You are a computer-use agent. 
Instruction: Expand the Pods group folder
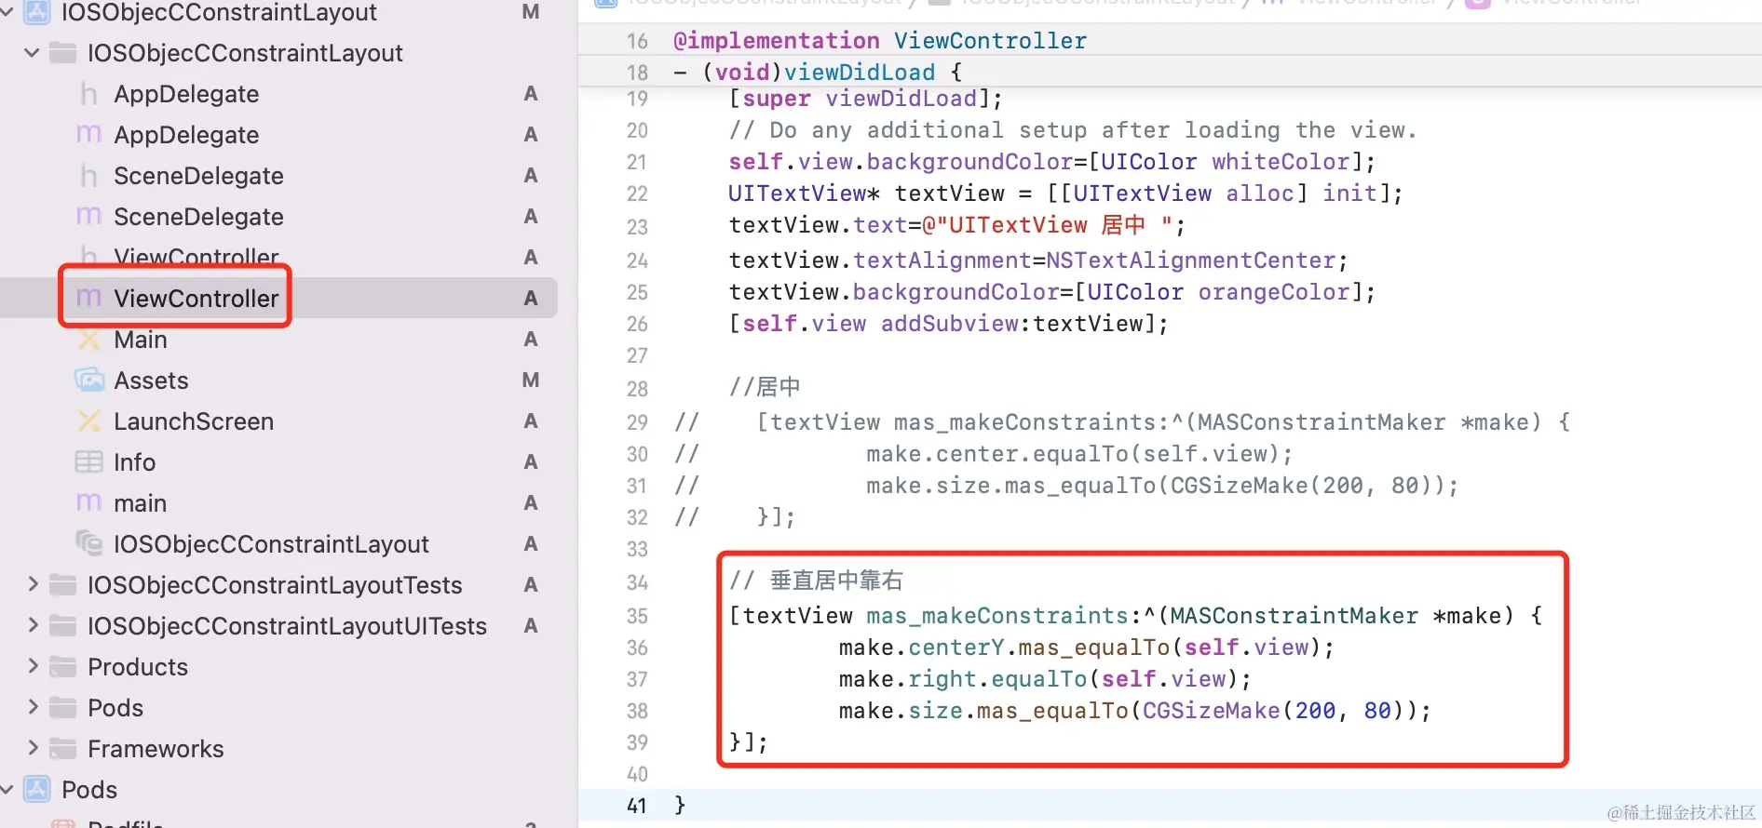tap(34, 707)
